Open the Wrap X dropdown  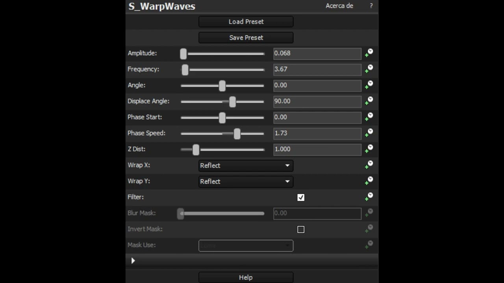coord(246,165)
